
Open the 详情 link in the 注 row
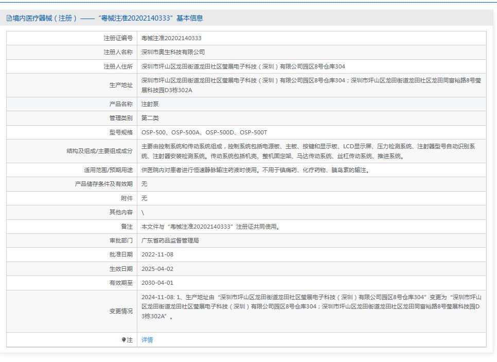tap(147, 340)
